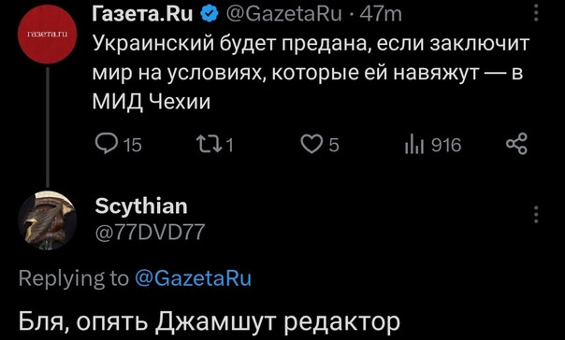Click the @77DVD77 handle

[150, 232]
